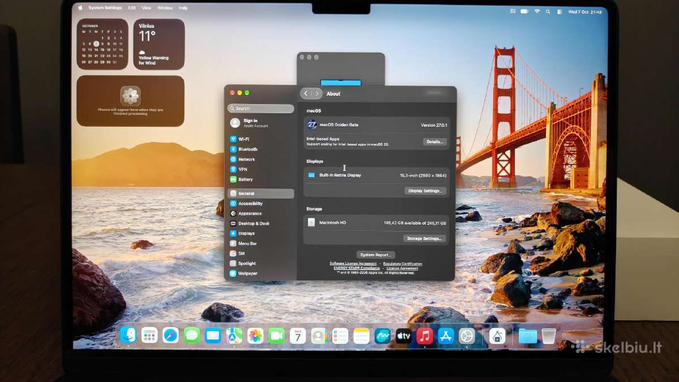This screenshot has height=382, width=679.
Task: Open the Vilnius weather widget
Action: (x=159, y=44)
